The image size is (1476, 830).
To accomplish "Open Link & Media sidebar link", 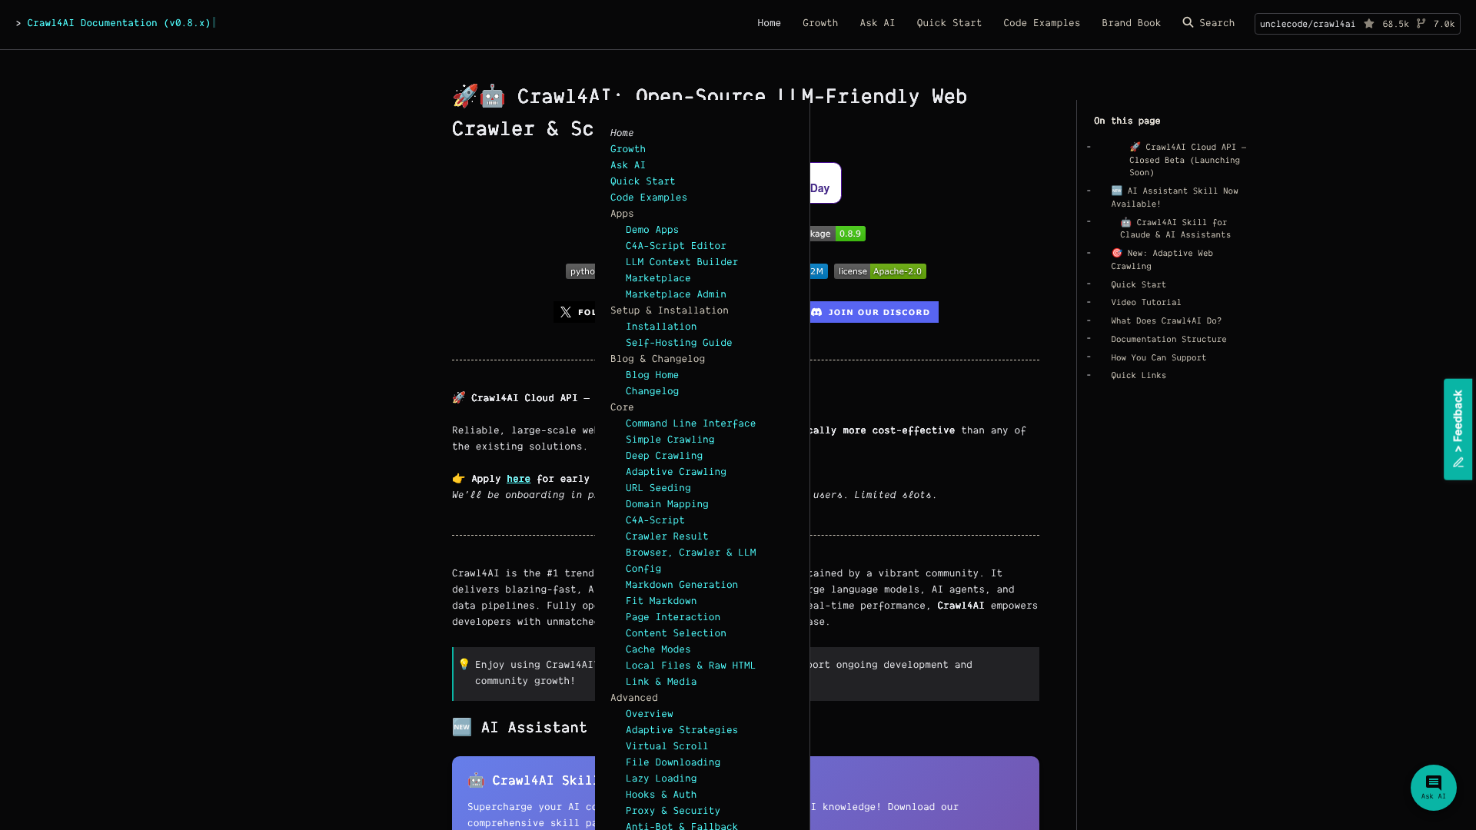I will (661, 682).
